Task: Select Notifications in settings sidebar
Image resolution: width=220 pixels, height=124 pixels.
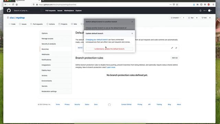Action: 56,60
